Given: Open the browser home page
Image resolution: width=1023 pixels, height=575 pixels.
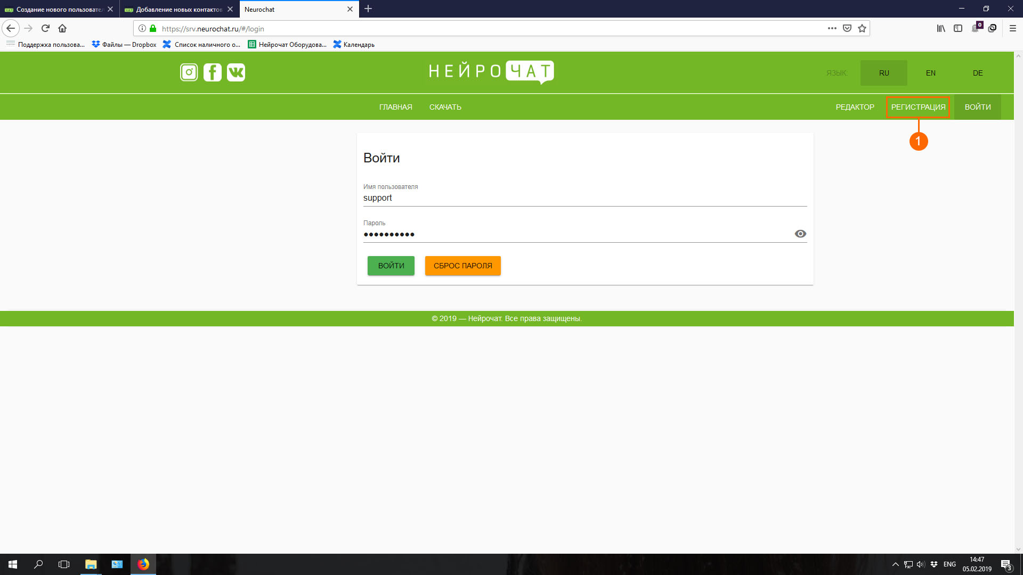Looking at the screenshot, I should point(62,28).
